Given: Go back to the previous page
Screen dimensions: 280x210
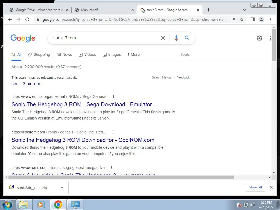Looking at the screenshot, I should [10, 19].
